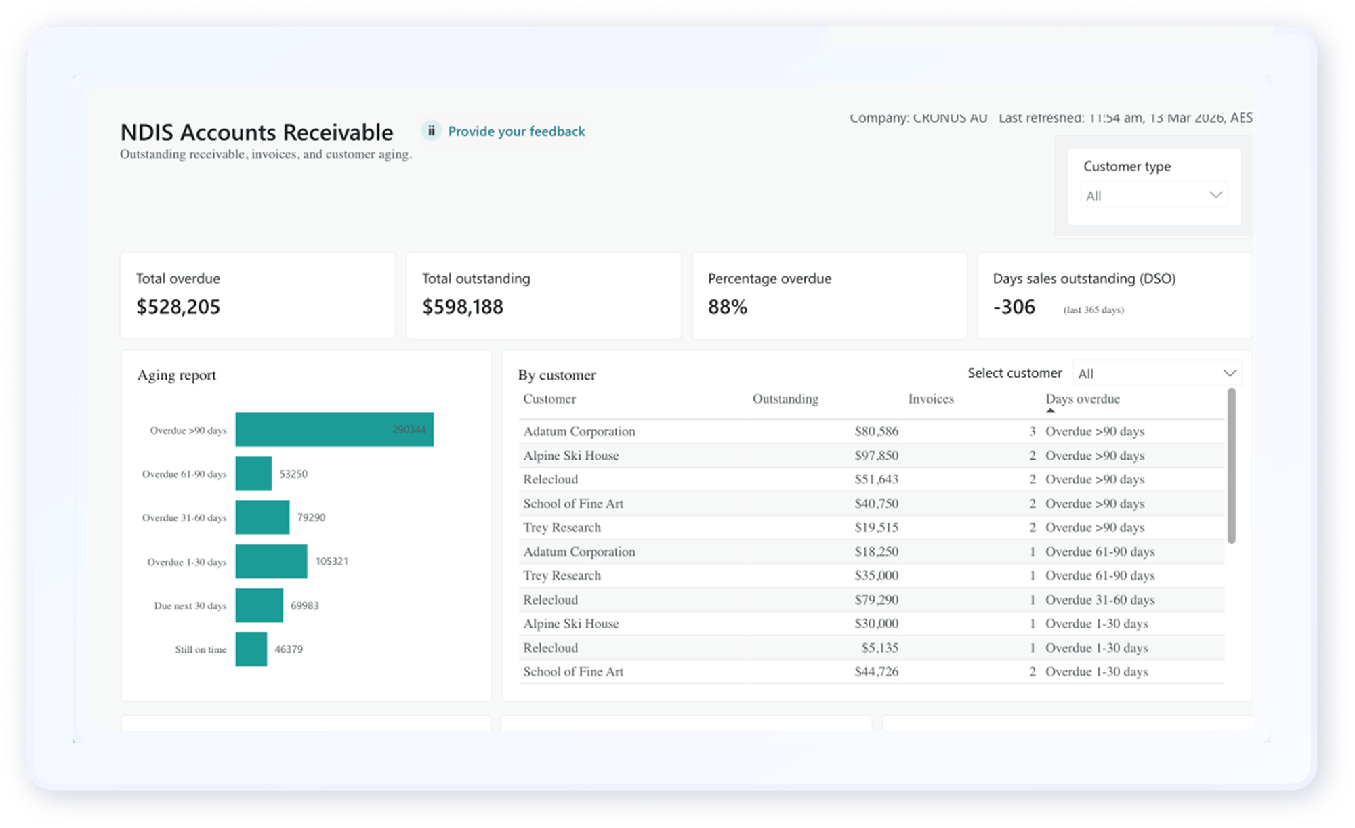Select the Overdue 61-90 days bar

tap(253, 473)
